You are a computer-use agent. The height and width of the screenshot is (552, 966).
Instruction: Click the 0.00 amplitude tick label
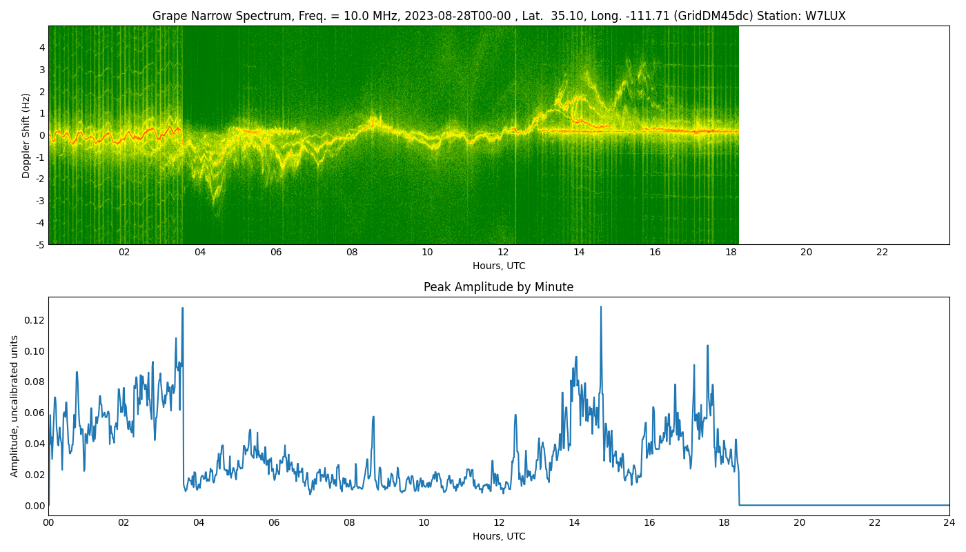point(34,506)
